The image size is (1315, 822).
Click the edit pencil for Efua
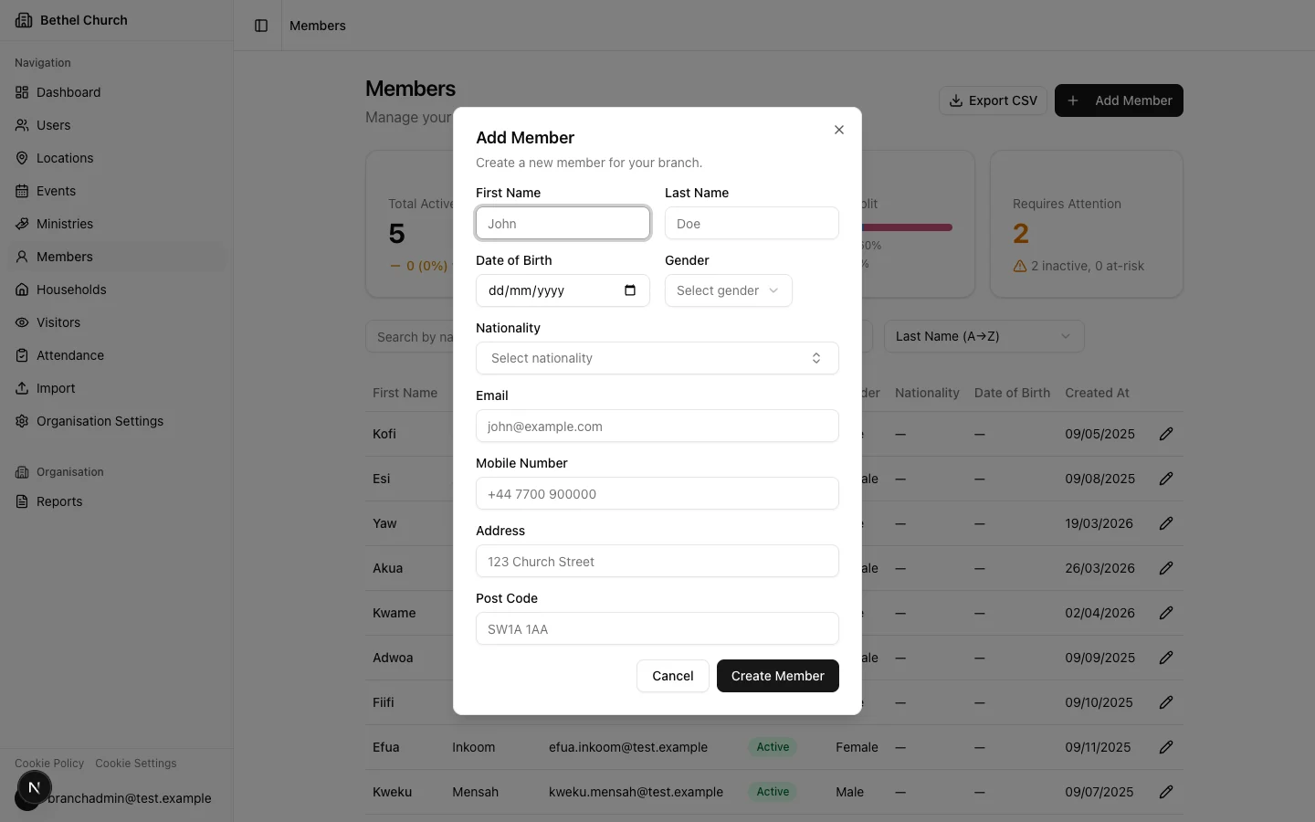(x=1166, y=747)
